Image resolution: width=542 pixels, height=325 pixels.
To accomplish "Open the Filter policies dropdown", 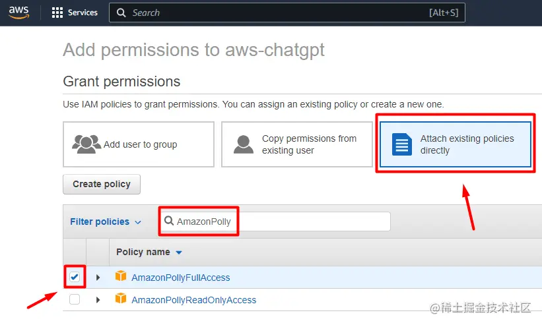I will coord(106,222).
